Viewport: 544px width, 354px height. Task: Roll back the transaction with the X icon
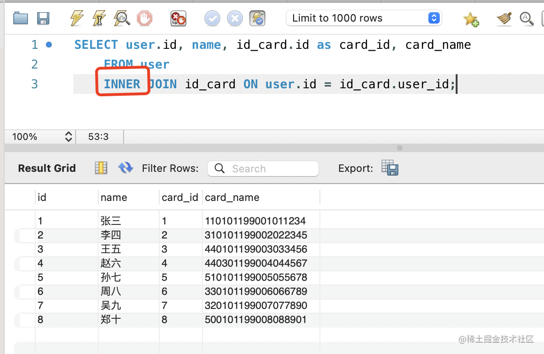(235, 18)
